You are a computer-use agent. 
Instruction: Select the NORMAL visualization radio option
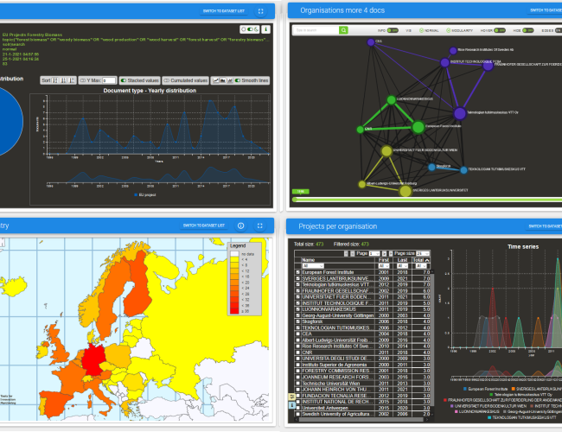click(422, 30)
